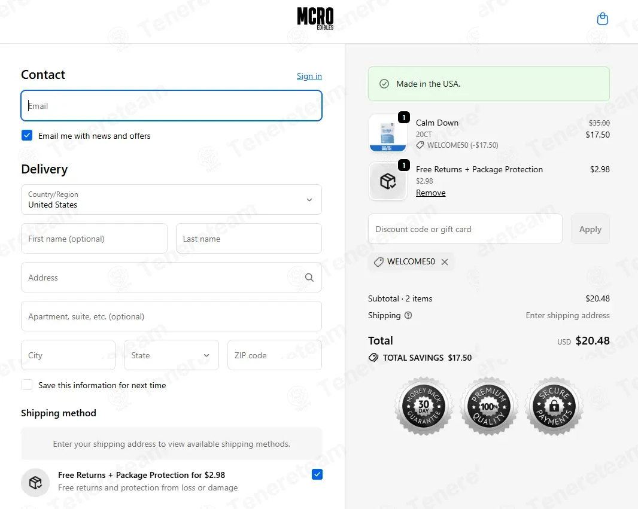
Task: Click the struck-through $35.00 price
Action: [x=599, y=123]
